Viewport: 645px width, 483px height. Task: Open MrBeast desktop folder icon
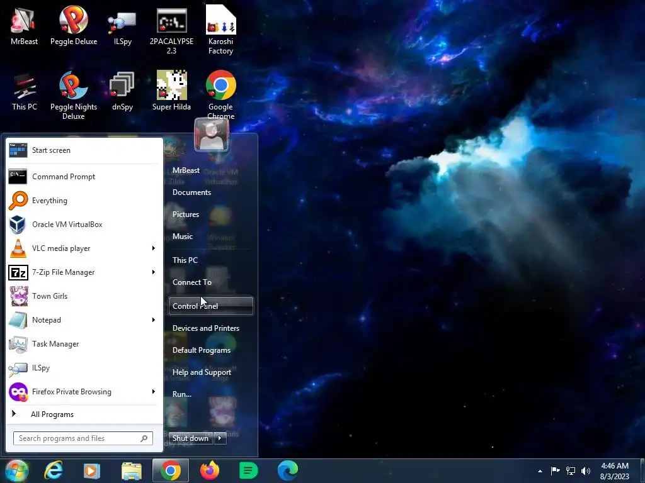coord(24,25)
